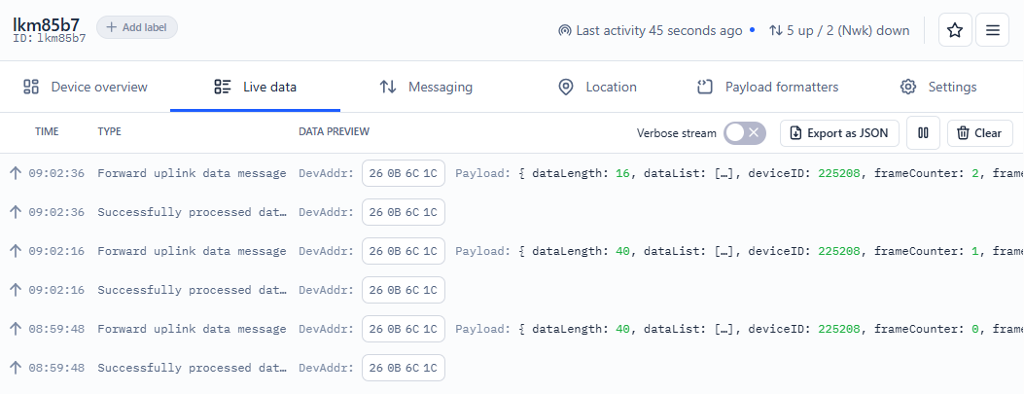Copy DevAddr in 09:02:36 Forward uplink row
1024x394 pixels.
pos(404,173)
